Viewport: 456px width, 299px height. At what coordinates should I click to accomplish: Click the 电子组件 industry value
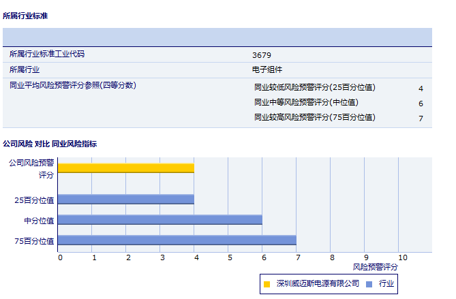point(267,69)
